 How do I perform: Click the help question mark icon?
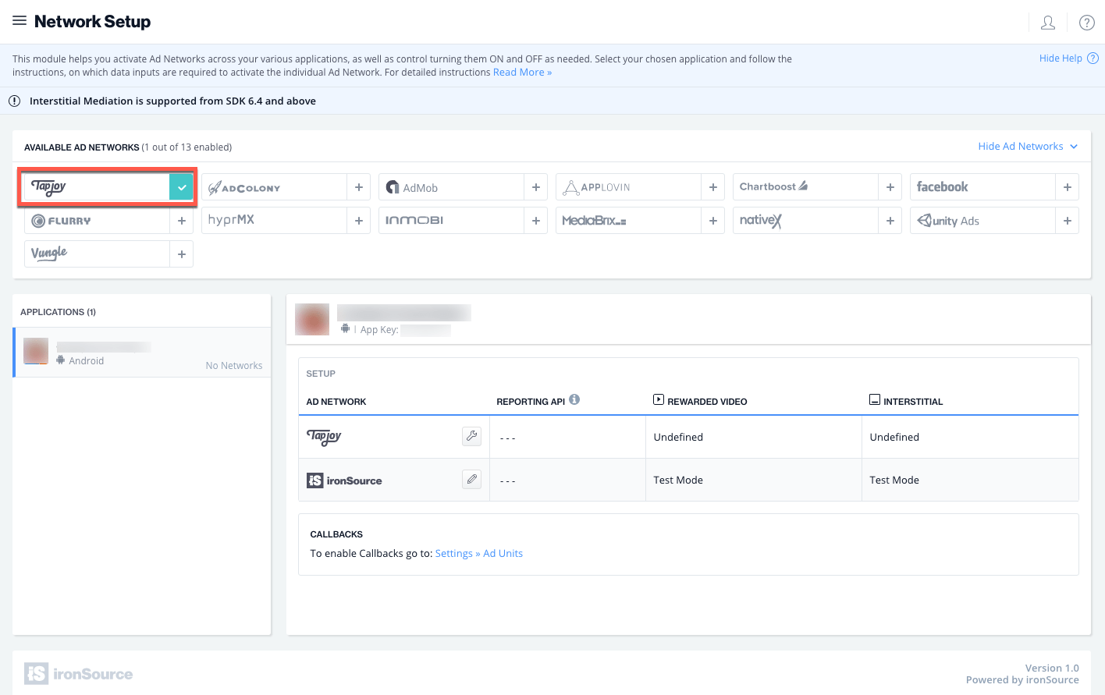coord(1086,23)
